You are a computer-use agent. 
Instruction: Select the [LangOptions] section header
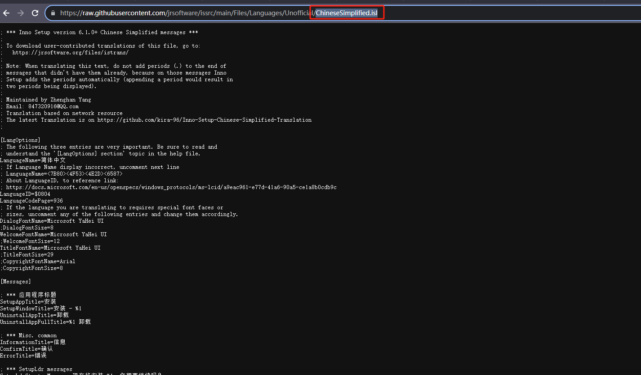coord(20,140)
